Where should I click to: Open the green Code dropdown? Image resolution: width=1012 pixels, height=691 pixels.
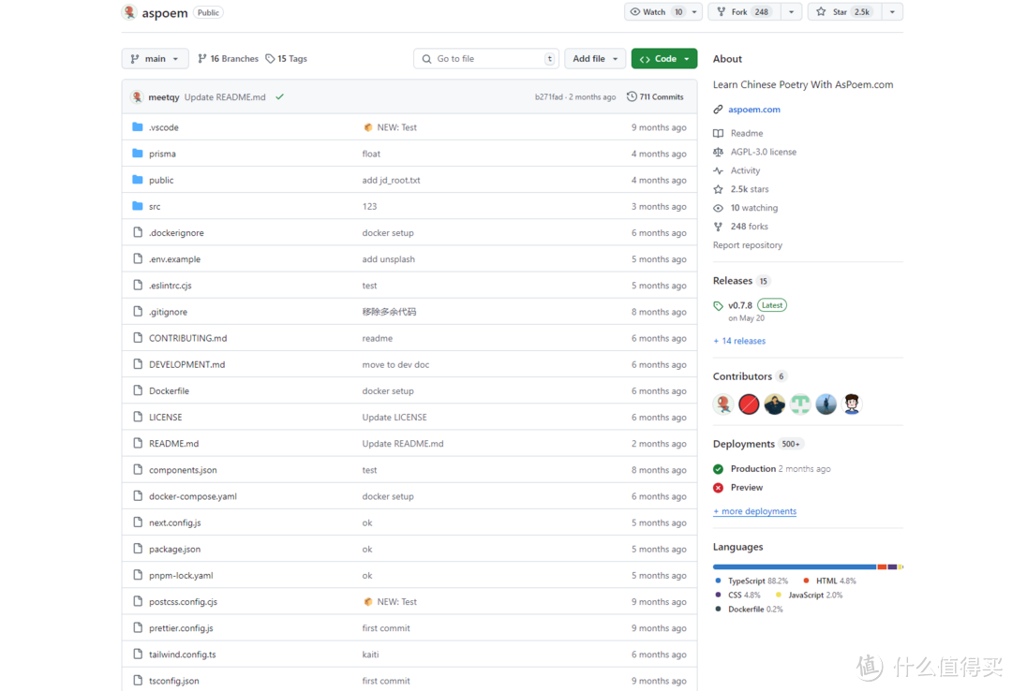coord(663,59)
